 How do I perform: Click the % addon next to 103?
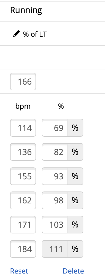75,225
